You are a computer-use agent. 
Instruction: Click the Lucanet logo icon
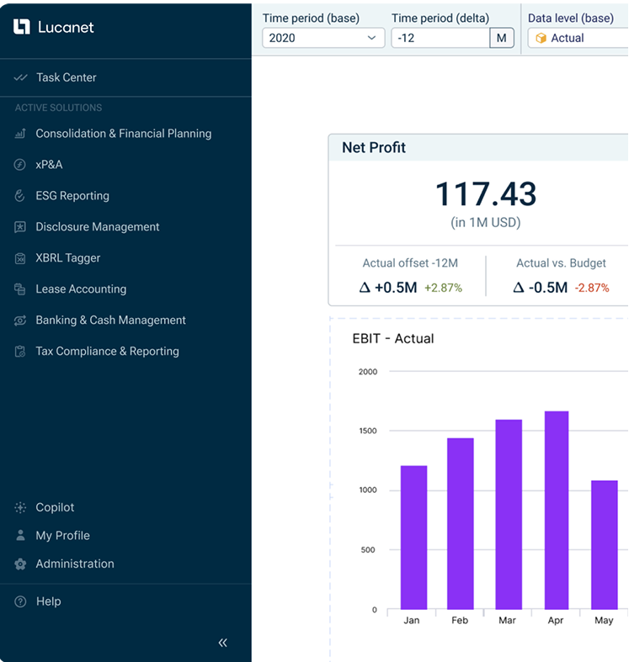click(22, 27)
